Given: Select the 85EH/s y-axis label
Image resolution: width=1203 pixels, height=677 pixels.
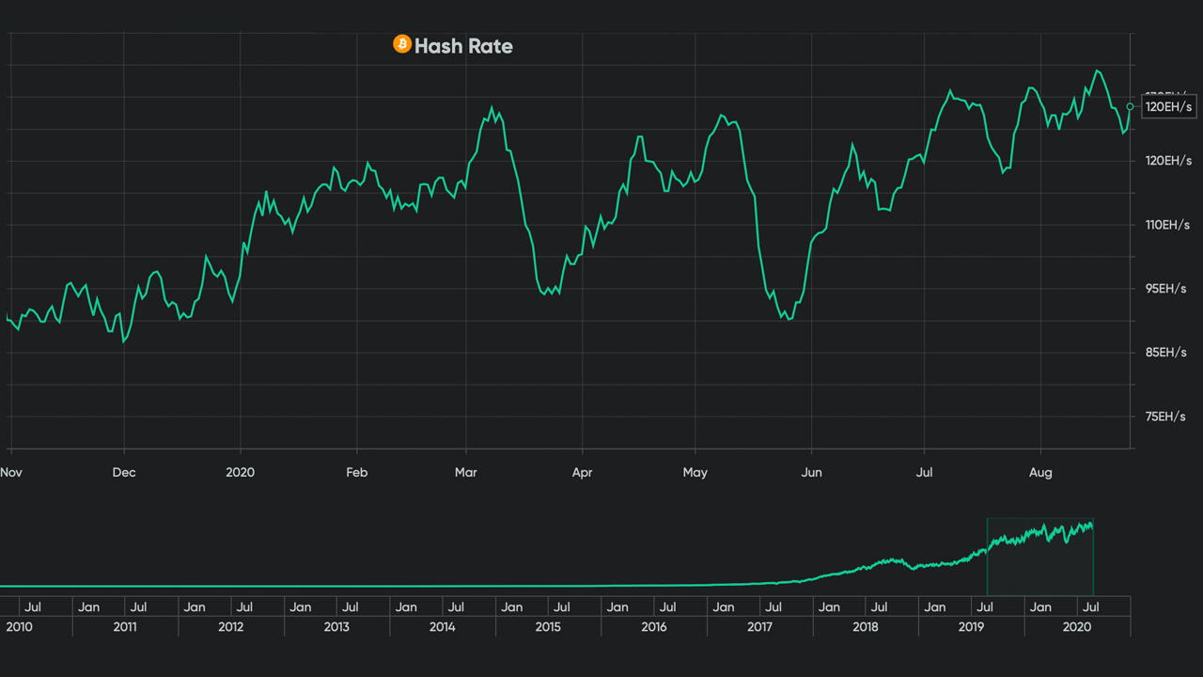Looking at the screenshot, I should pos(1164,353).
